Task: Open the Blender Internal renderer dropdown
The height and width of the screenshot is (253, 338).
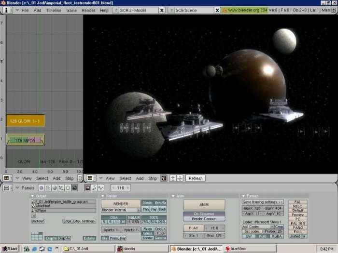Action: click(x=121, y=210)
